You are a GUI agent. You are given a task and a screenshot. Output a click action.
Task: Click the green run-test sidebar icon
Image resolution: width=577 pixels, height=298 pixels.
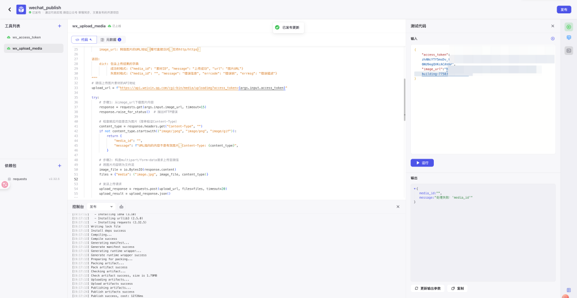[569, 27]
